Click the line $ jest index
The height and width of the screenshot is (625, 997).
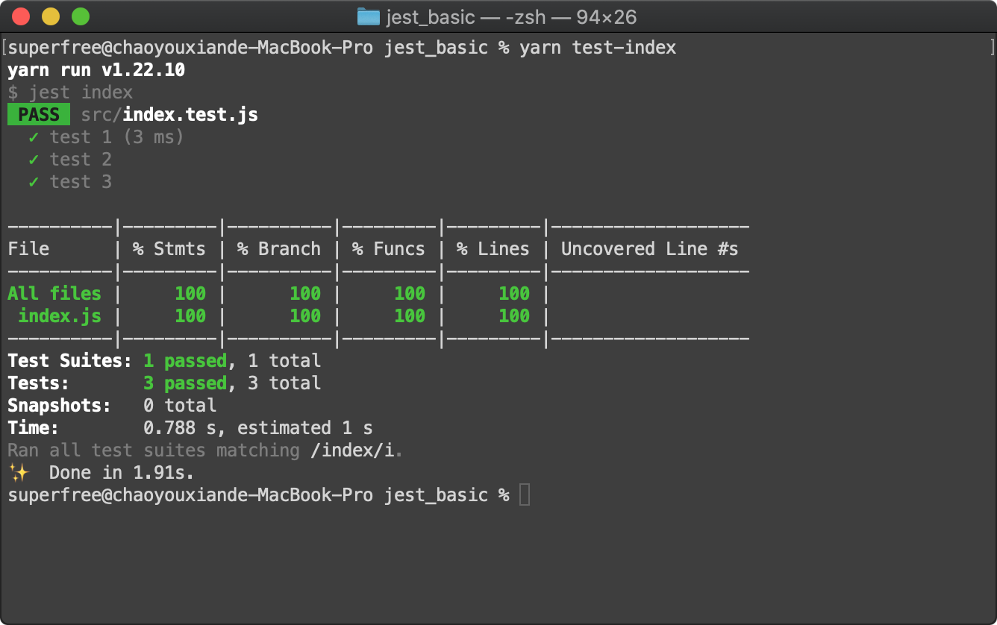(70, 92)
